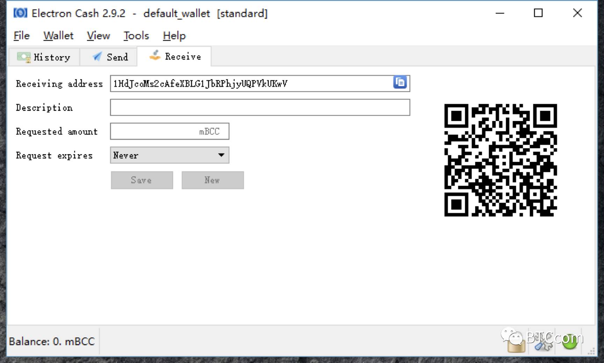The image size is (604, 363).
Task: Click the Requested amount mBCC field
Action: 170,131
